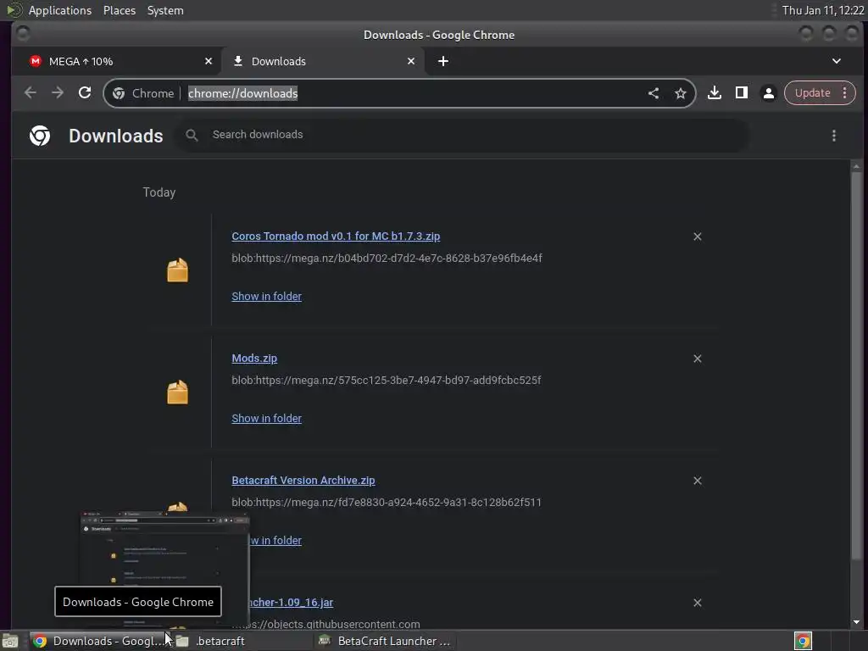The width and height of the screenshot is (868, 651).
Task: Bookmark this tab with the star icon
Action: coord(681,93)
